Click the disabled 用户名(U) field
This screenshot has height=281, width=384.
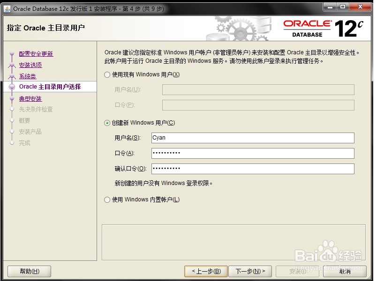[258, 90]
